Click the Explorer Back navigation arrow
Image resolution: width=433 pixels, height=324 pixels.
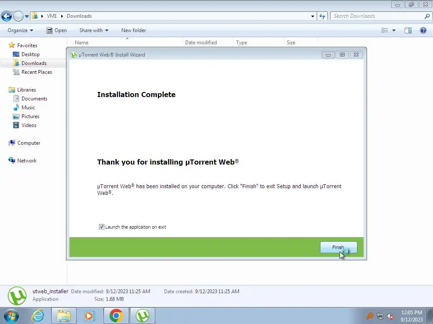(6, 16)
